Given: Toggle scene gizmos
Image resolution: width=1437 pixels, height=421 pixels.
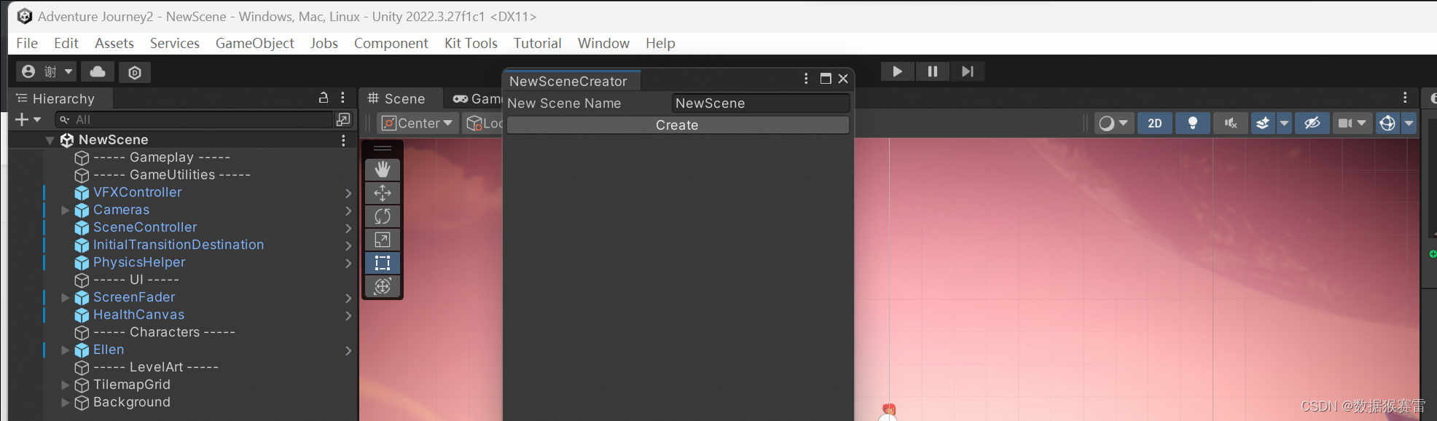Looking at the screenshot, I should tap(1387, 123).
